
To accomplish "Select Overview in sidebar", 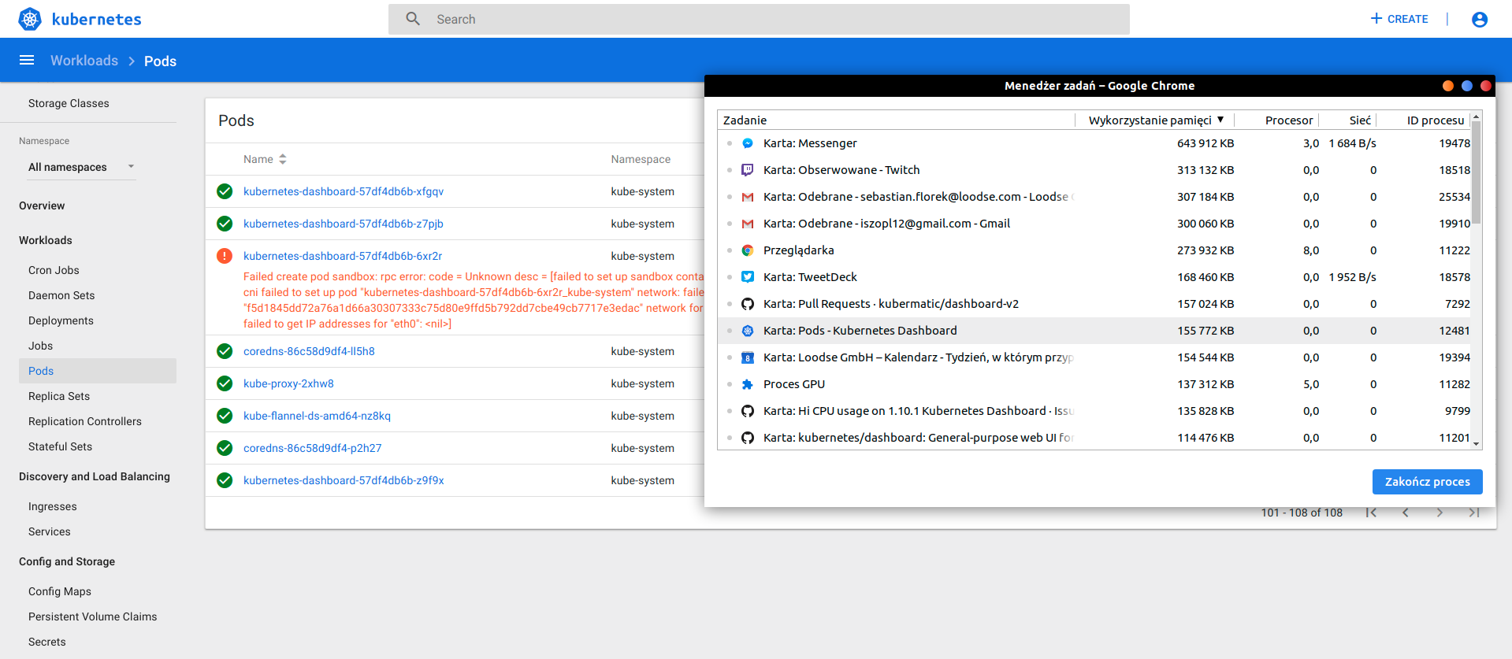I will [x=42, y=205].
